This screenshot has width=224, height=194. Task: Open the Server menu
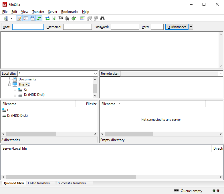pos(53,12)
